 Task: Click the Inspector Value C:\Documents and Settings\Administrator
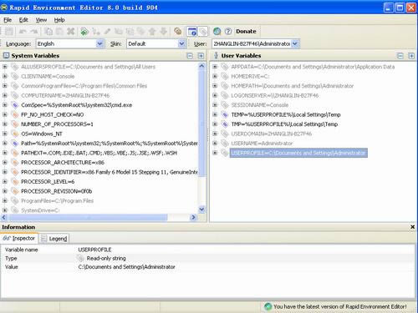126,267
